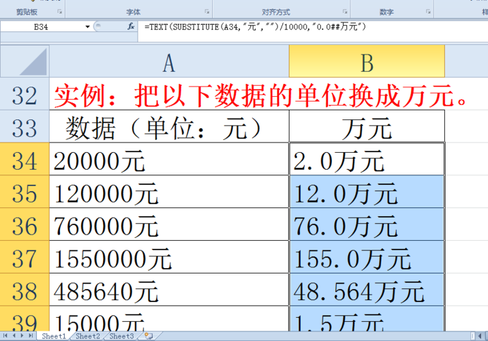Image resolution: width=488 pixels, height=341 pixels.
Task: Click the Name Box showing B34
Action: (x=42, y=27)
